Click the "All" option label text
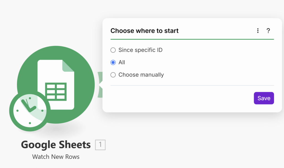284x168 pixels. 122,62
